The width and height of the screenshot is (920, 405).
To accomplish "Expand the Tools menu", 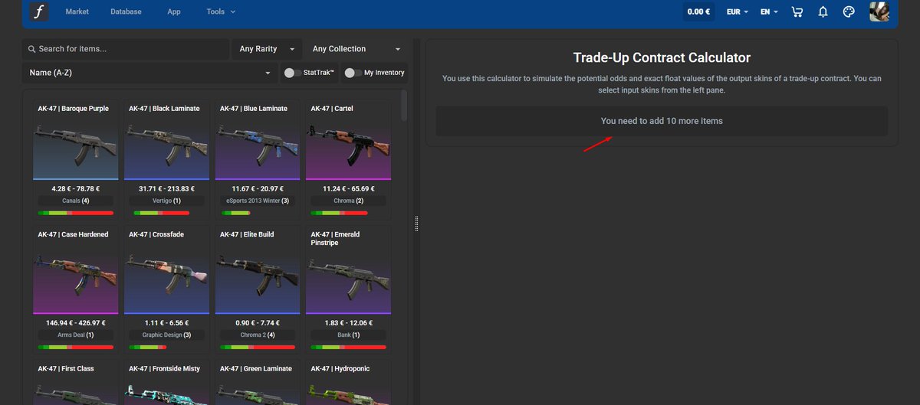I will tap(221, 11).
